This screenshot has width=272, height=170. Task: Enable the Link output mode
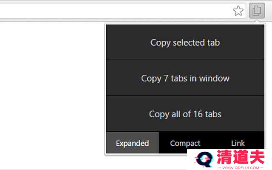(238, 143)
